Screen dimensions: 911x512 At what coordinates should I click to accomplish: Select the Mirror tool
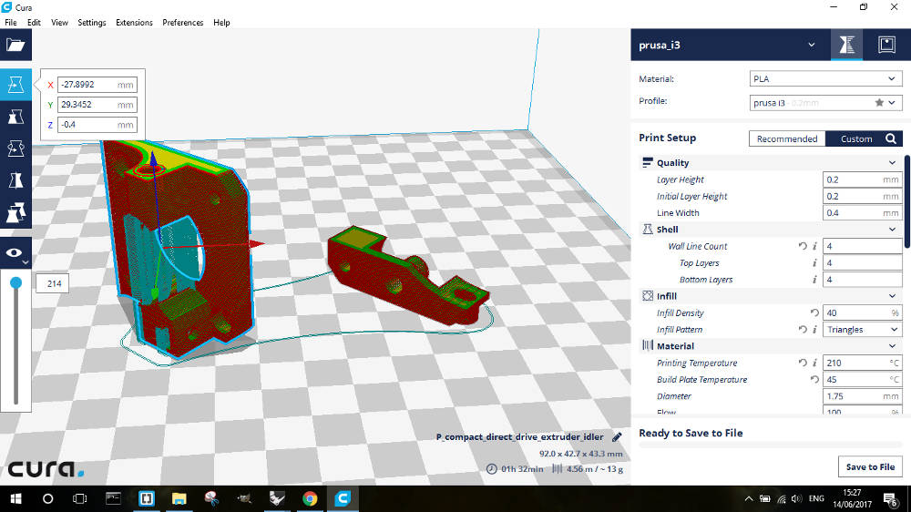15,180
